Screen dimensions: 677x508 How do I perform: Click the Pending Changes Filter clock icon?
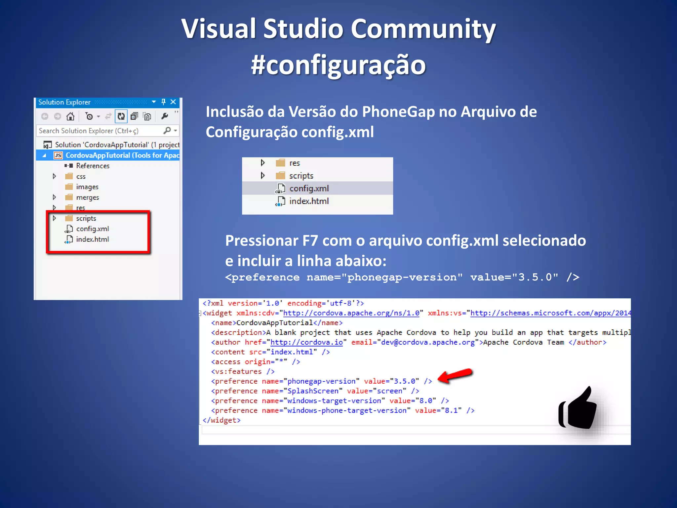tap(89, 116)
